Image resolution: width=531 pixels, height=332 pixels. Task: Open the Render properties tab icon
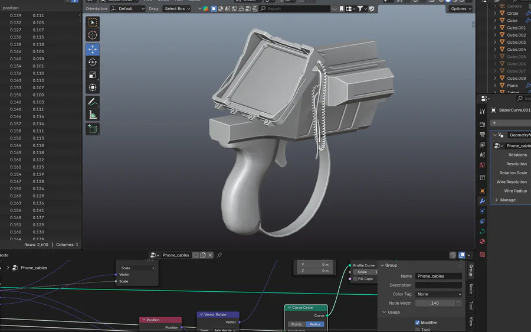click(x=482, y=125)
